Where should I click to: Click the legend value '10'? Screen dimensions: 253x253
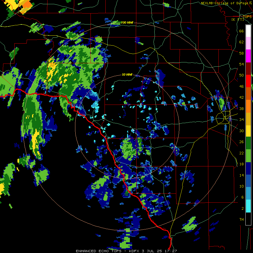[241, 186]
